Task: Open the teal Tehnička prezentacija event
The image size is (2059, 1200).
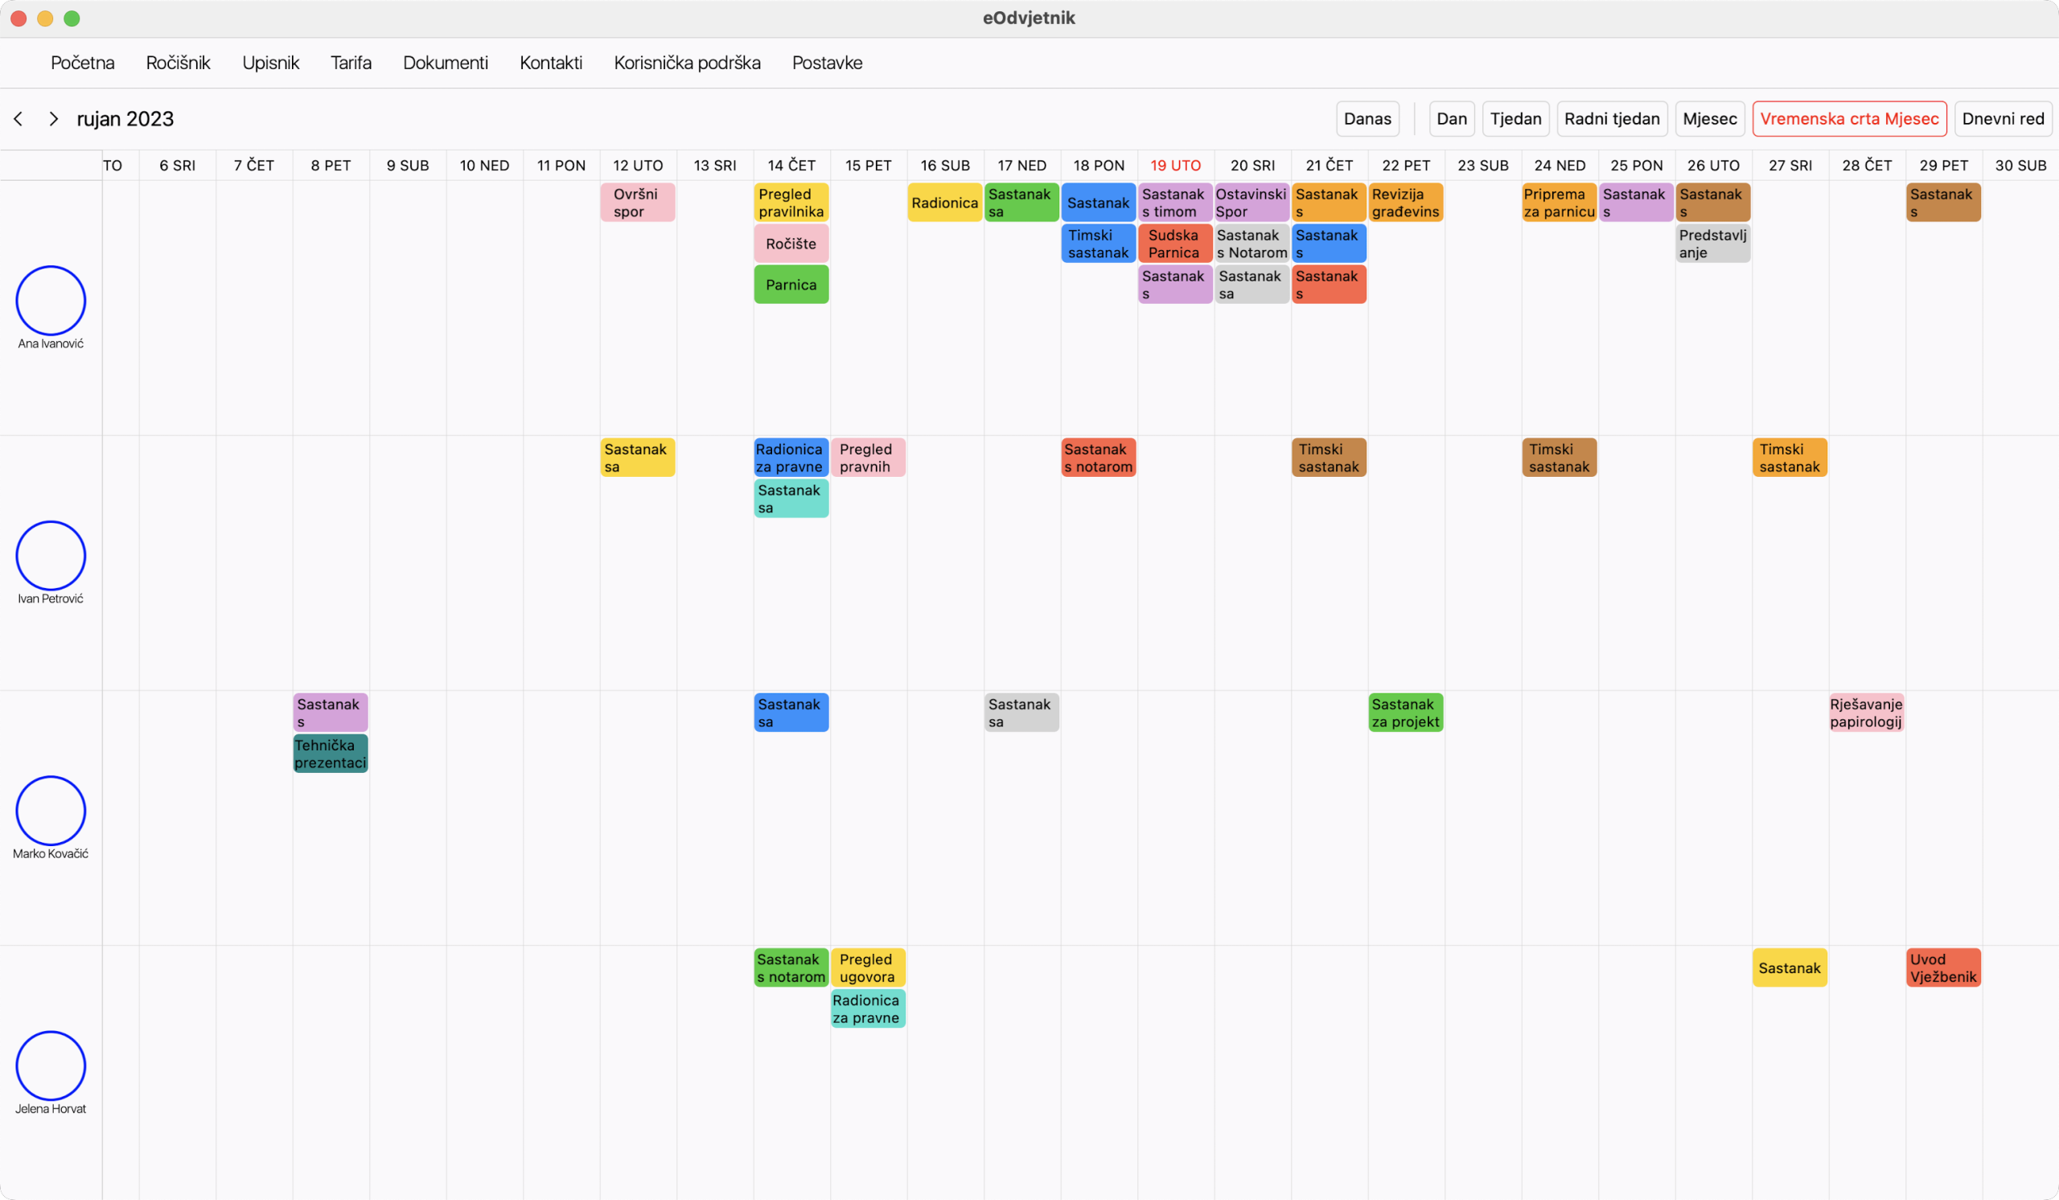Action: tap(330, 754)
